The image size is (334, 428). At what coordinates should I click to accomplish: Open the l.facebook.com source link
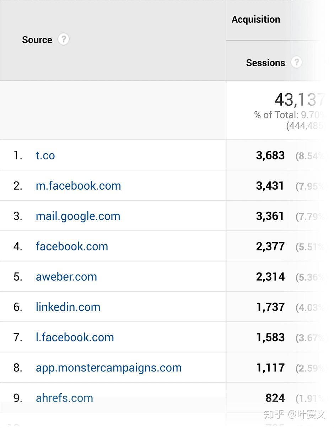[x=75, y=337]
